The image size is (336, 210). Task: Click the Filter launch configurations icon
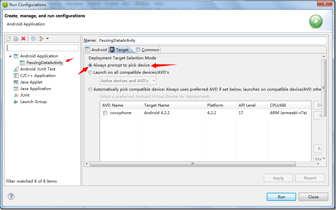41,39
